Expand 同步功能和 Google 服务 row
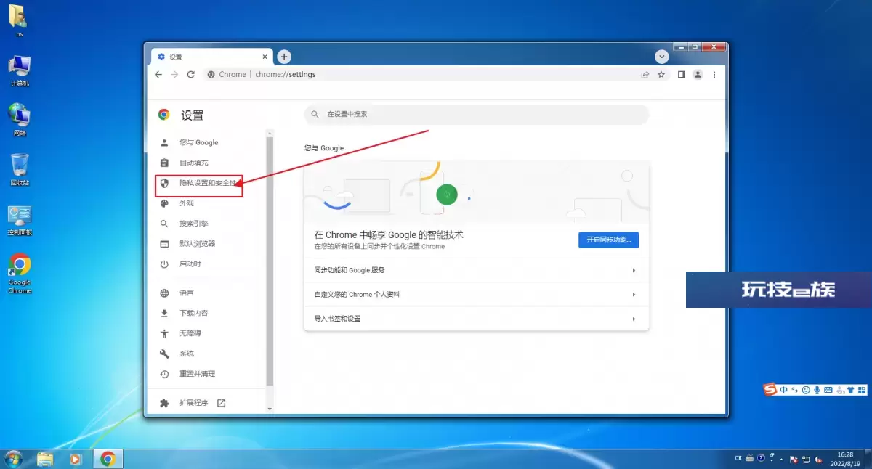The image size is (872, 469). point(476,270)
